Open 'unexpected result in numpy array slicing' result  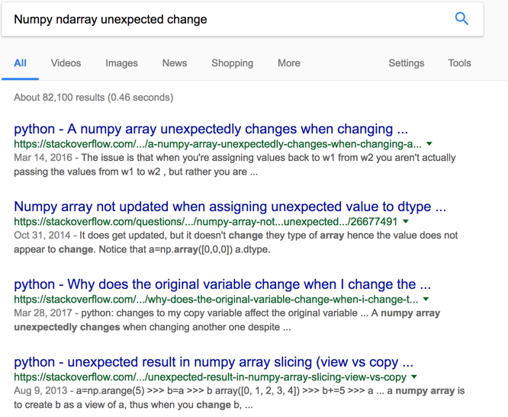tap(214, 362)
